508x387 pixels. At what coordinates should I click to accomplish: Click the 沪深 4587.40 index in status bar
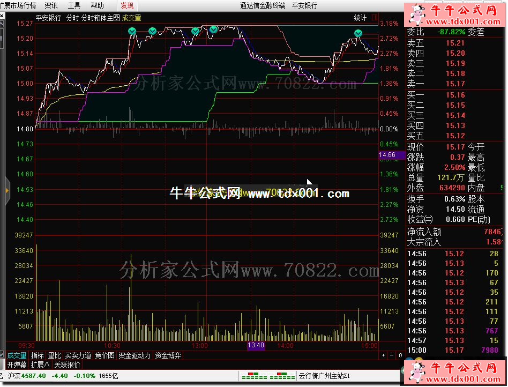[x=27, y=376]
